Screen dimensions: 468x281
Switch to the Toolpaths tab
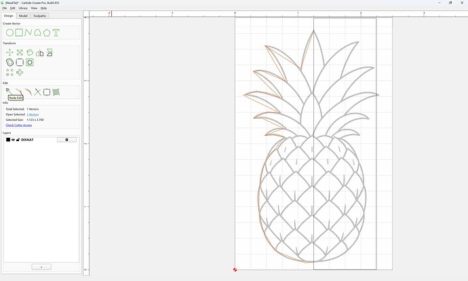(40, 16)
